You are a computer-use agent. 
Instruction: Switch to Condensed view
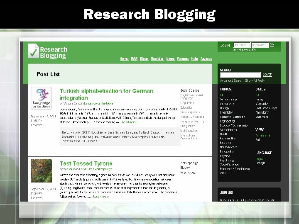263,136
